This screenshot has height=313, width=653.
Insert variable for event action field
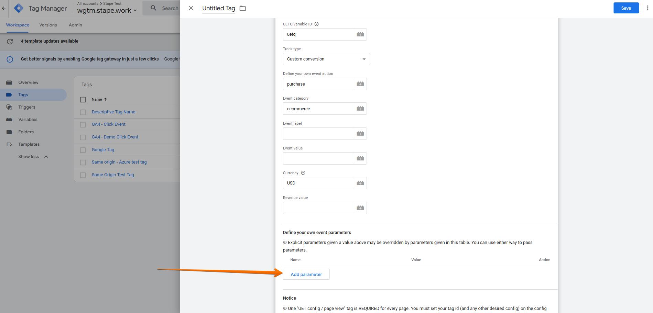(360, 84)
